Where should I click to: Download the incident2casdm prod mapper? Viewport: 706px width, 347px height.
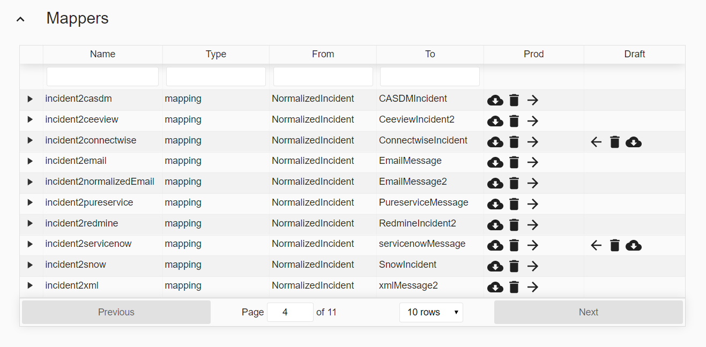pyautogui.click(x=495, y=100)
